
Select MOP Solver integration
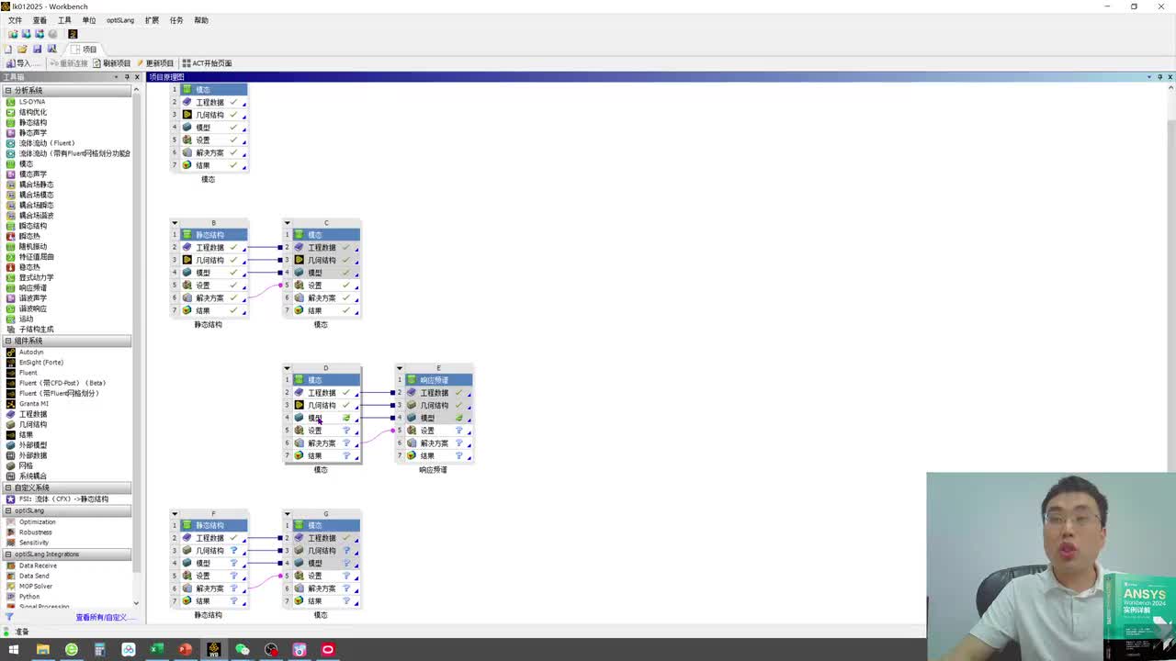point(35,586)
